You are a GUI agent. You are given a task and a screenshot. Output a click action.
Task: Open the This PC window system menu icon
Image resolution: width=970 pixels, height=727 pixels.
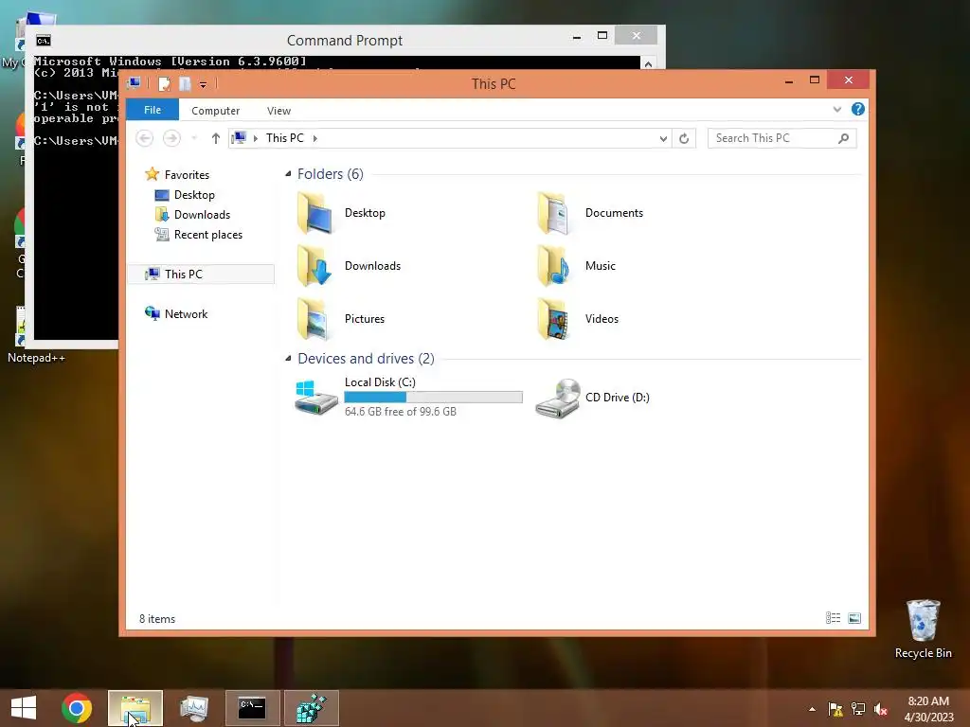pyautogui.click(x=134, y=83)
